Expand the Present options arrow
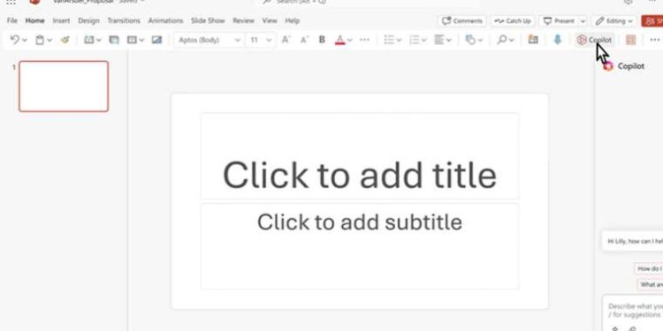 (583, 21)
